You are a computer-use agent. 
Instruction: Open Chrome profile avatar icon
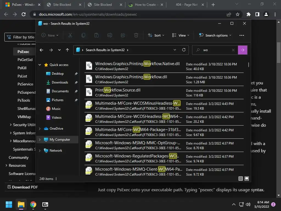coord(266,14)
